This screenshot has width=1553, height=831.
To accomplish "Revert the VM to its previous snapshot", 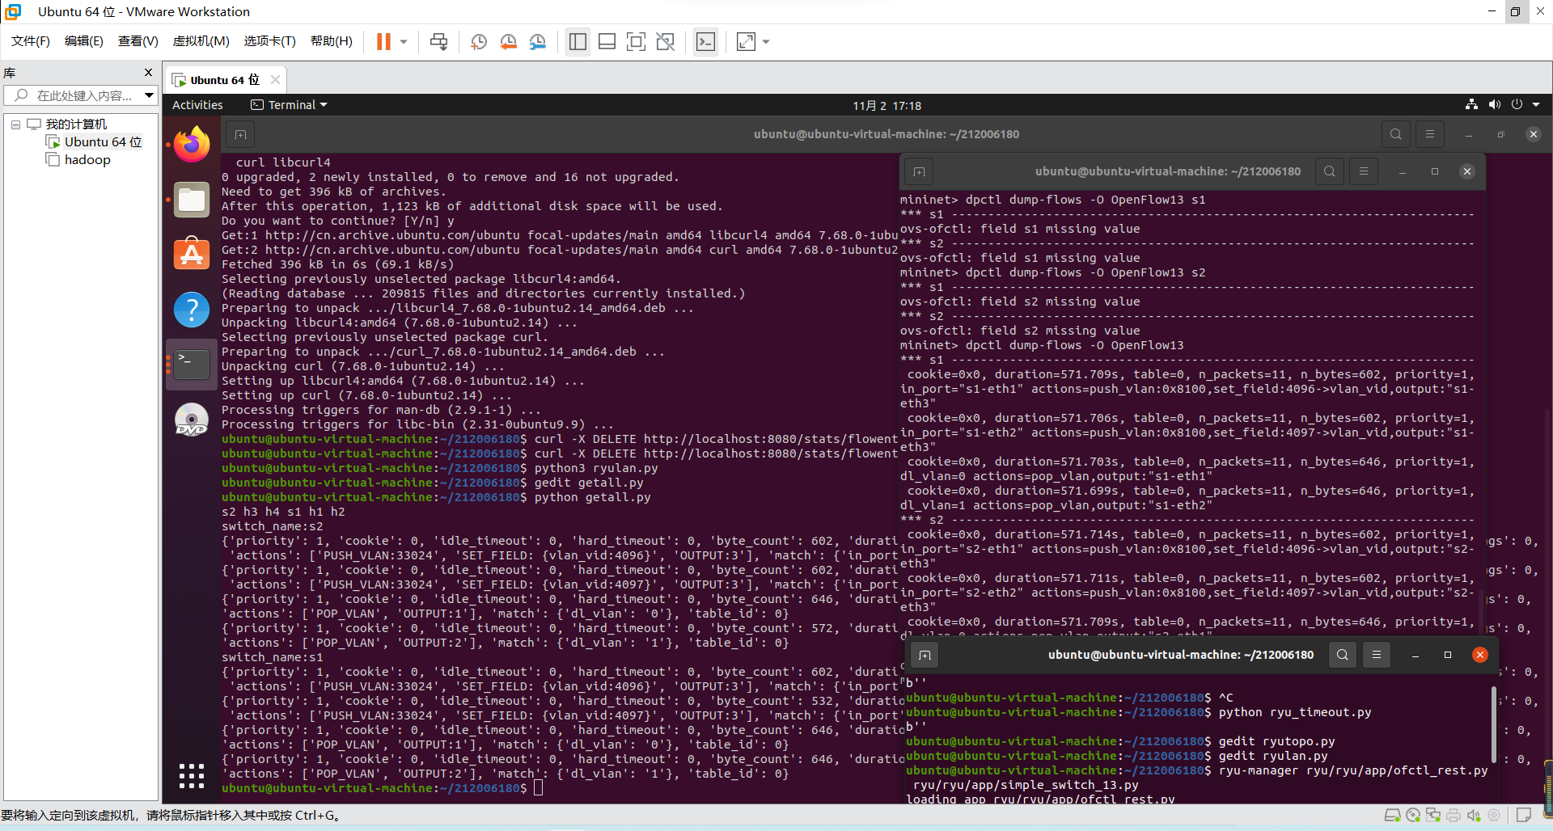I will [508, 41].
